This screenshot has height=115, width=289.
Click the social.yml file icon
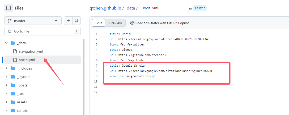click(15, 60)
